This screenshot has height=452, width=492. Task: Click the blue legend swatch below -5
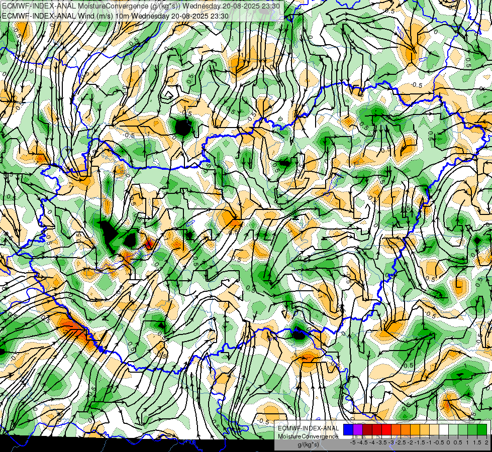point(348,430)
